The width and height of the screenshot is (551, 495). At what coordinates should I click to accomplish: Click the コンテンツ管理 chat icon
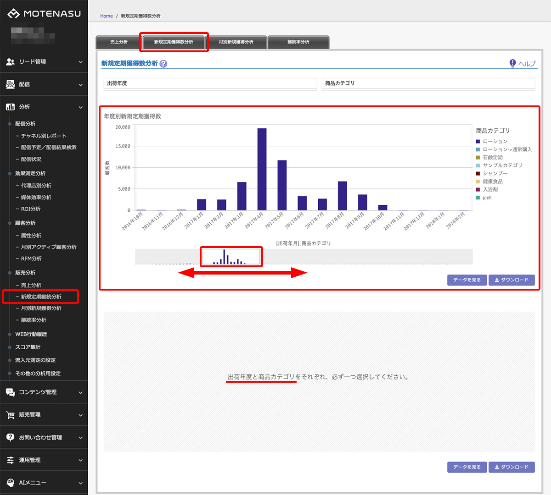(x=10, y=392)
